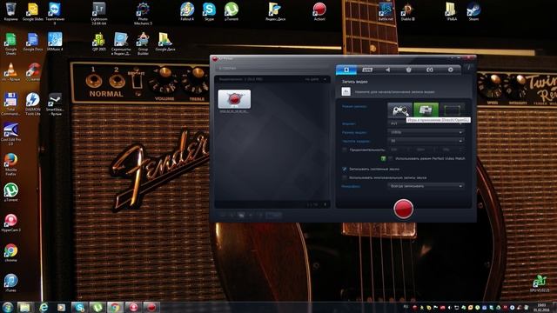Viewport: 557px width, 313px height.
Task: Enable multichannel audio recording checkbox
Action: [x=345, y=177]
